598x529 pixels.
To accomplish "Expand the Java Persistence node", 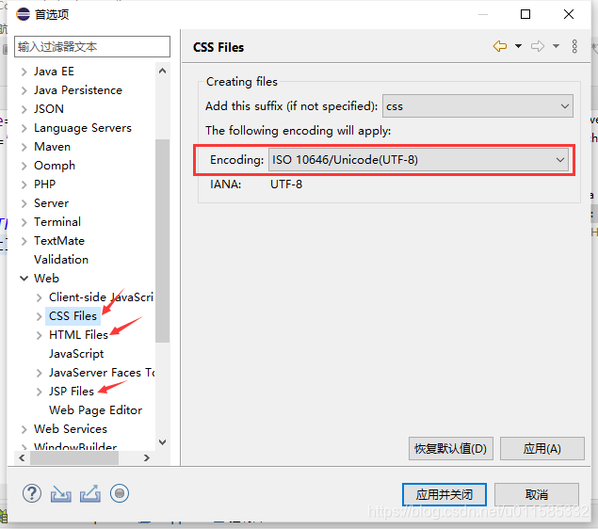I will (x=24, y=90).
